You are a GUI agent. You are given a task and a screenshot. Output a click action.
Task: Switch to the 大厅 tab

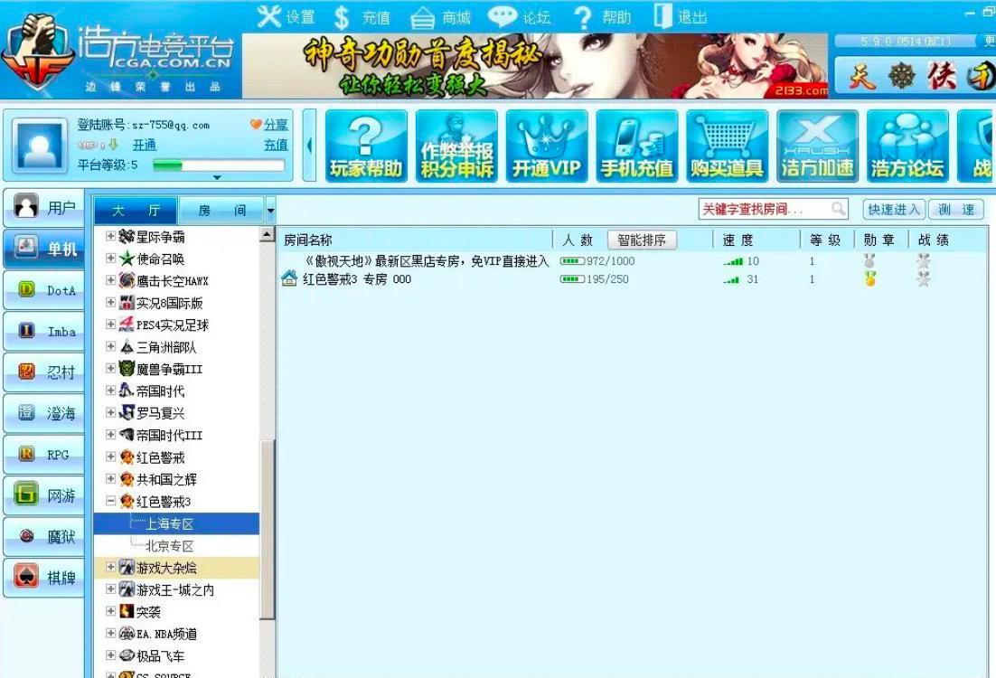tap(136, 211)
